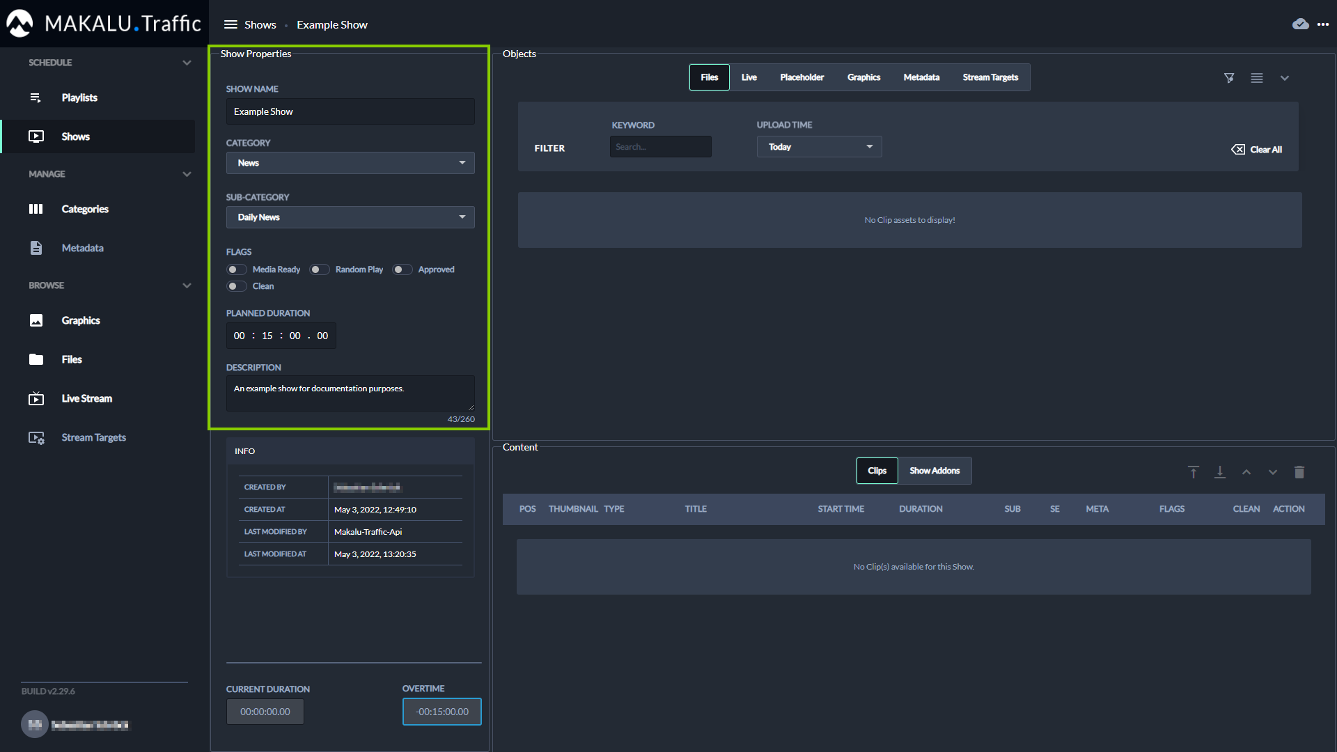Collapse the Objects panel chevron
The height and width of the screenshot is (752, 1337).
(1285, 78)
